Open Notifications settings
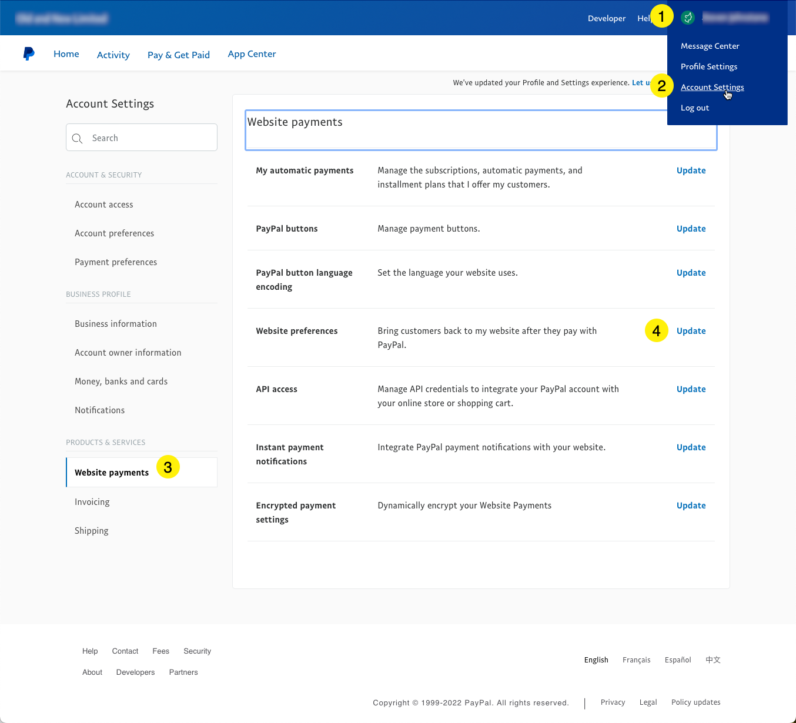 [100, 410]
